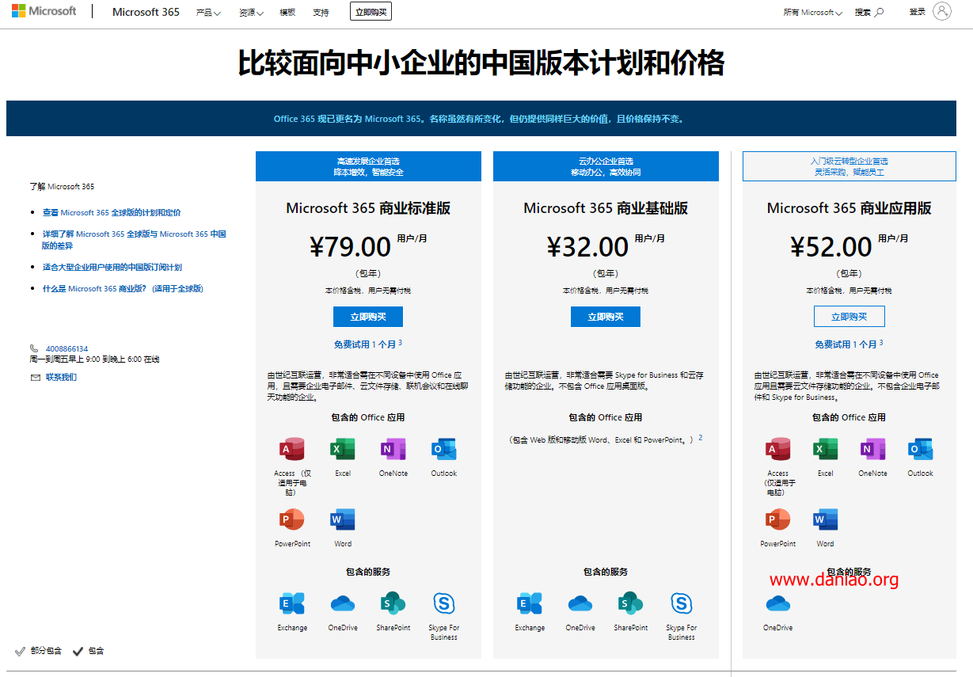Screen dimensions: 973x677
Task: Buy Microsoft 365 商业基础版 with 立即购买
Action: [606, 317]
